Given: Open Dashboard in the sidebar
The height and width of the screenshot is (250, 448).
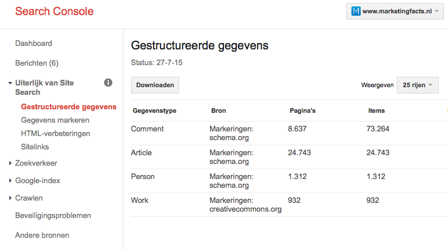Looking at the screenshot, I should tap(34, 44).
